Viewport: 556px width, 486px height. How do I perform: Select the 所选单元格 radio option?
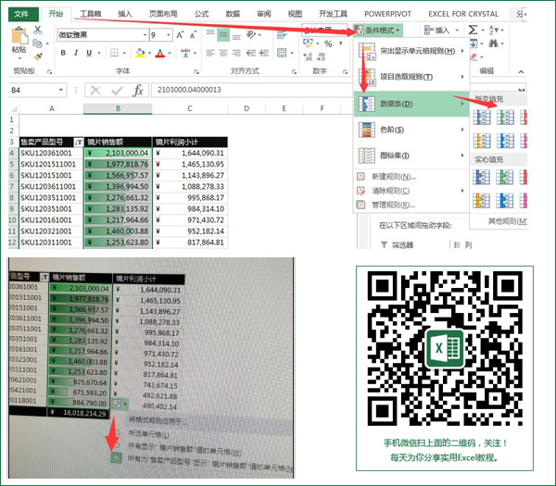(x=117, y=433)
